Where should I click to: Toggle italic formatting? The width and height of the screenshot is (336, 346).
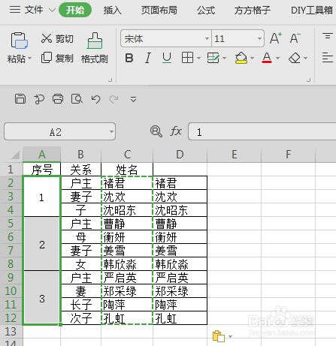[x=148, y=59]
